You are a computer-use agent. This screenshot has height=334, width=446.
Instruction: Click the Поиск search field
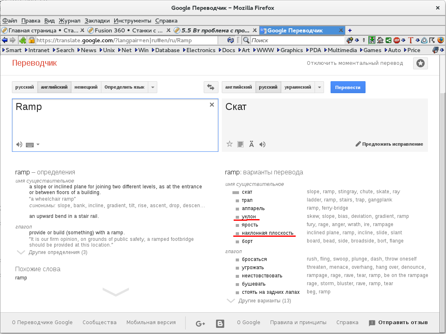(x=297, y=40)
